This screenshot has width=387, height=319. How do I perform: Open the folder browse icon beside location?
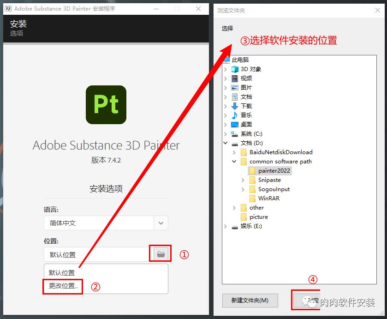click(161, 254)
